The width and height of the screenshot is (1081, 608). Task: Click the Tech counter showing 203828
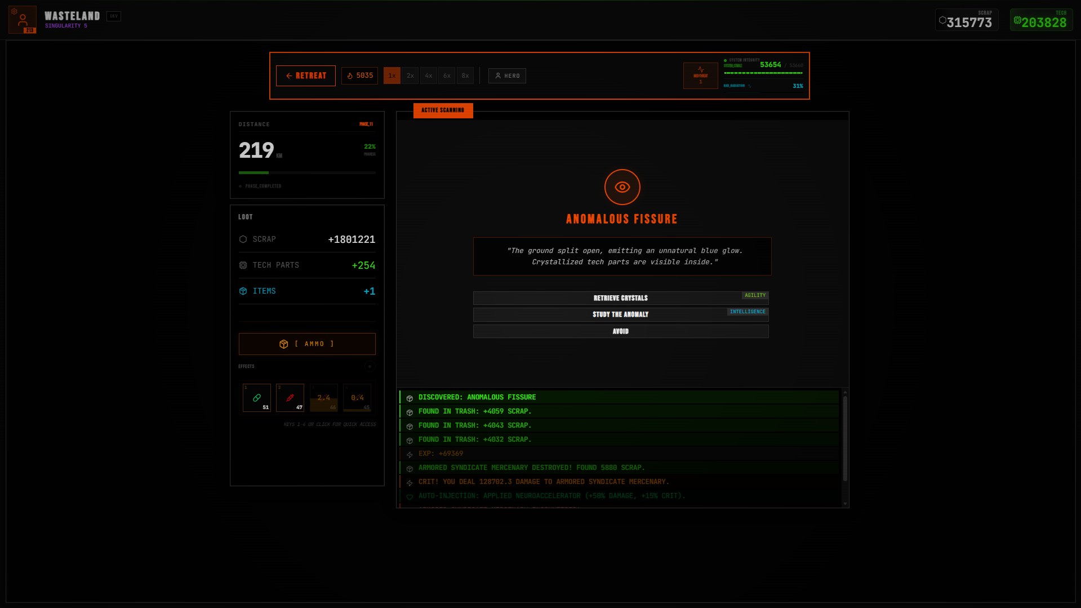[1042, 20]
